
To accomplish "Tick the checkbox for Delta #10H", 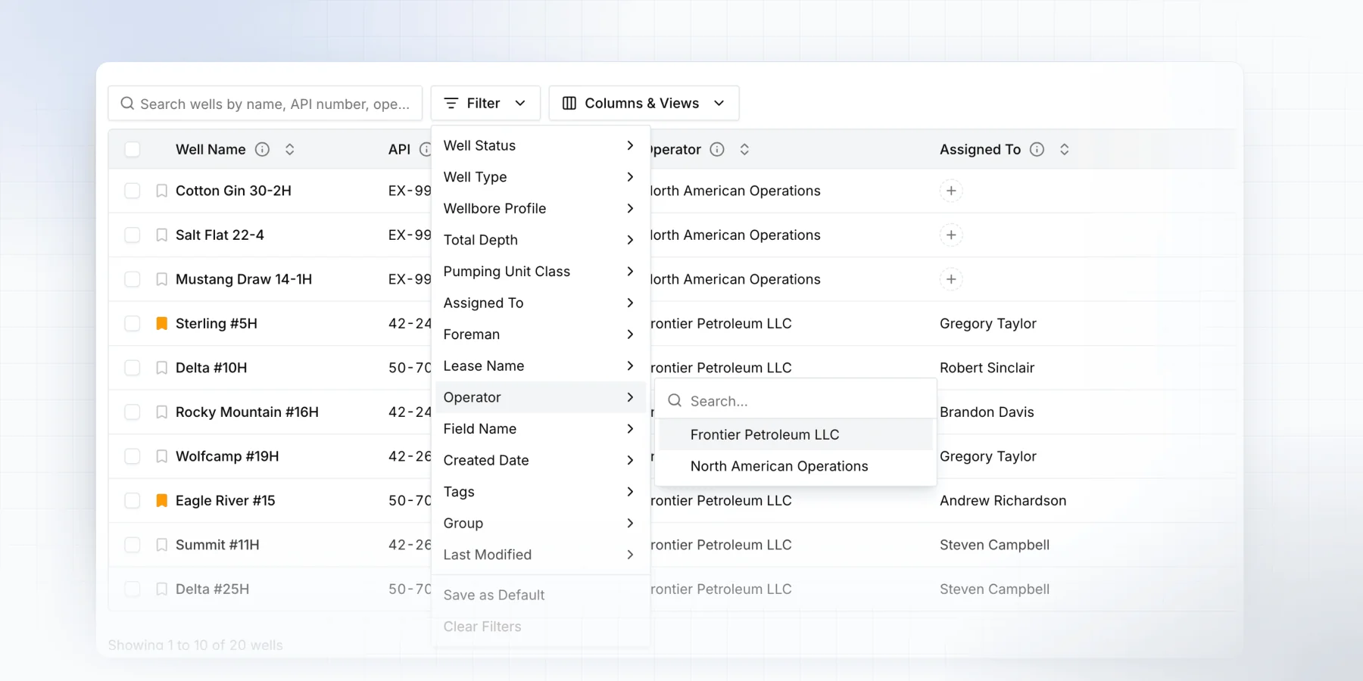I will coord(133,368).
